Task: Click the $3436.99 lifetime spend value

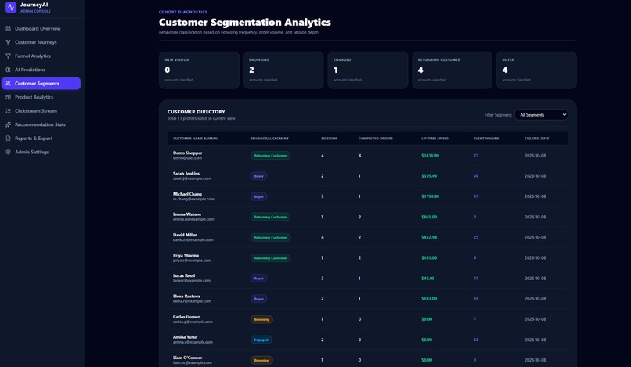Action: (430, 156)
